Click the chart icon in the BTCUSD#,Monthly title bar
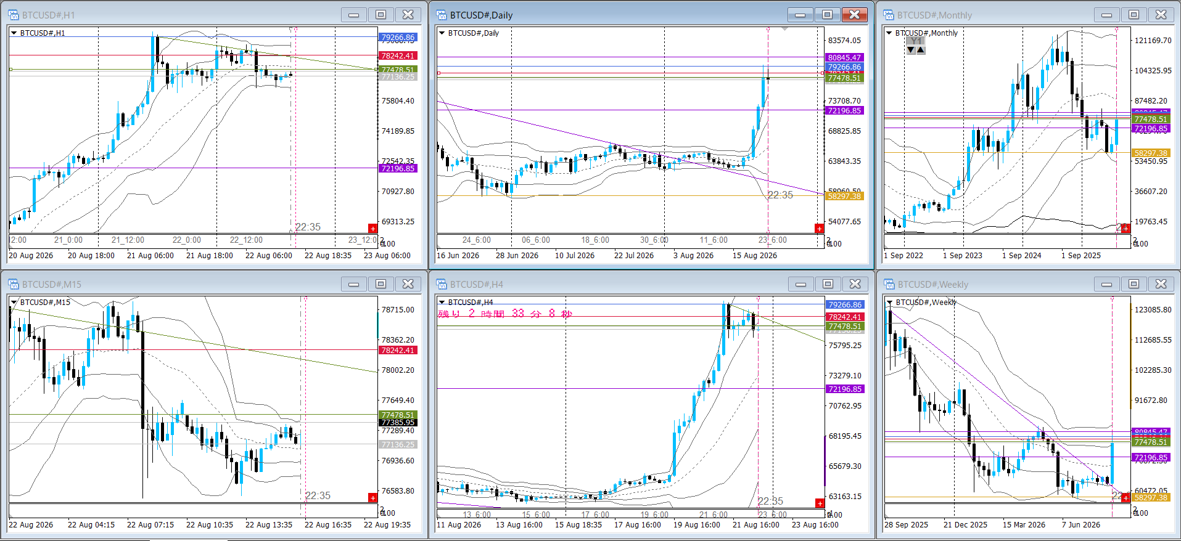Viewport: 1181px width, 541px height. tap(889, 15)
